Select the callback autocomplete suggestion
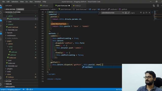The height and width of the screenshot is (91, 162). tap(102, 67)
